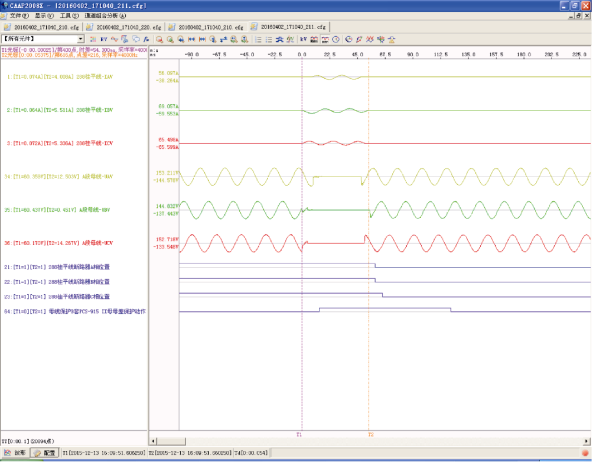Select channel 21 断路器A相位置 label
The height and width of the screenshot is (467, 601).
[x=57, y=267]
